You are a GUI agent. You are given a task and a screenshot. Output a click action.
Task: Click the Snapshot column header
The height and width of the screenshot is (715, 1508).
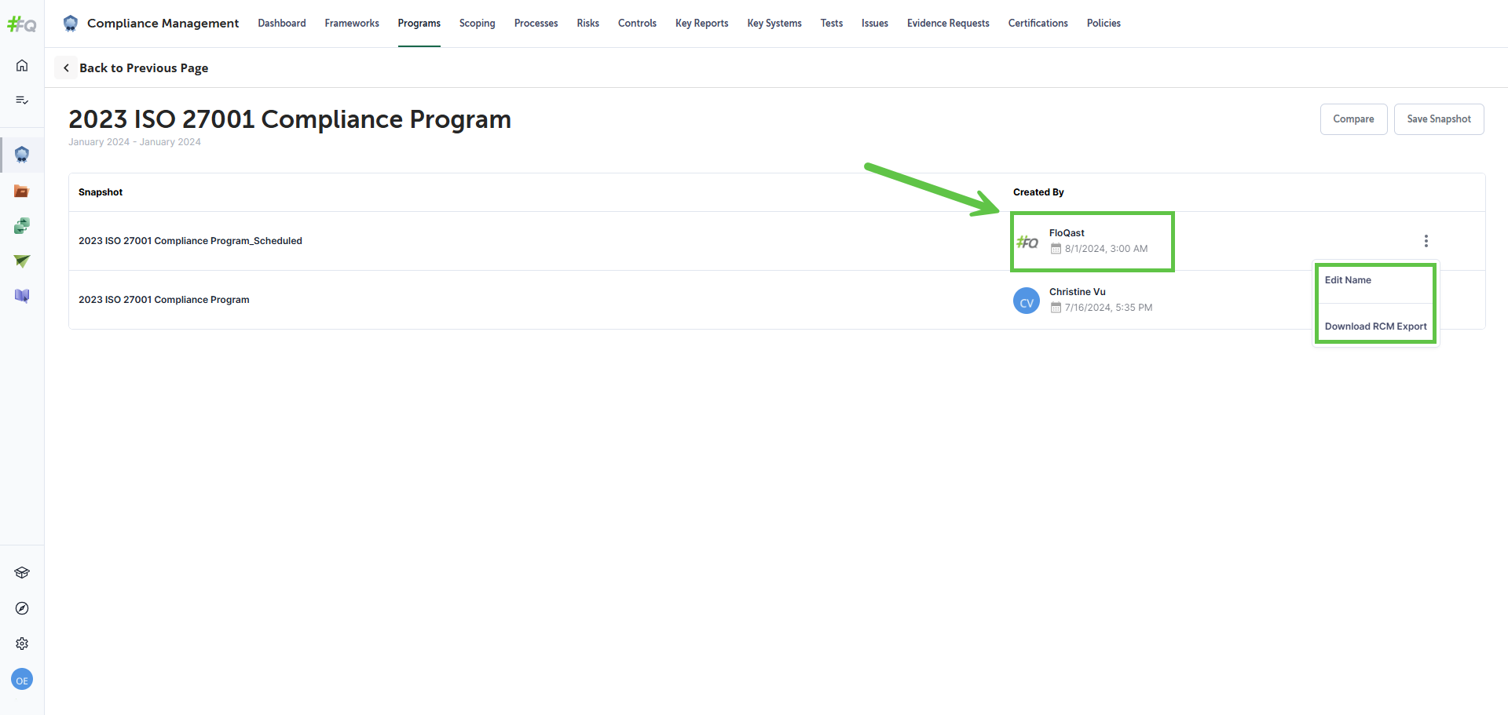tap(101, 192)
